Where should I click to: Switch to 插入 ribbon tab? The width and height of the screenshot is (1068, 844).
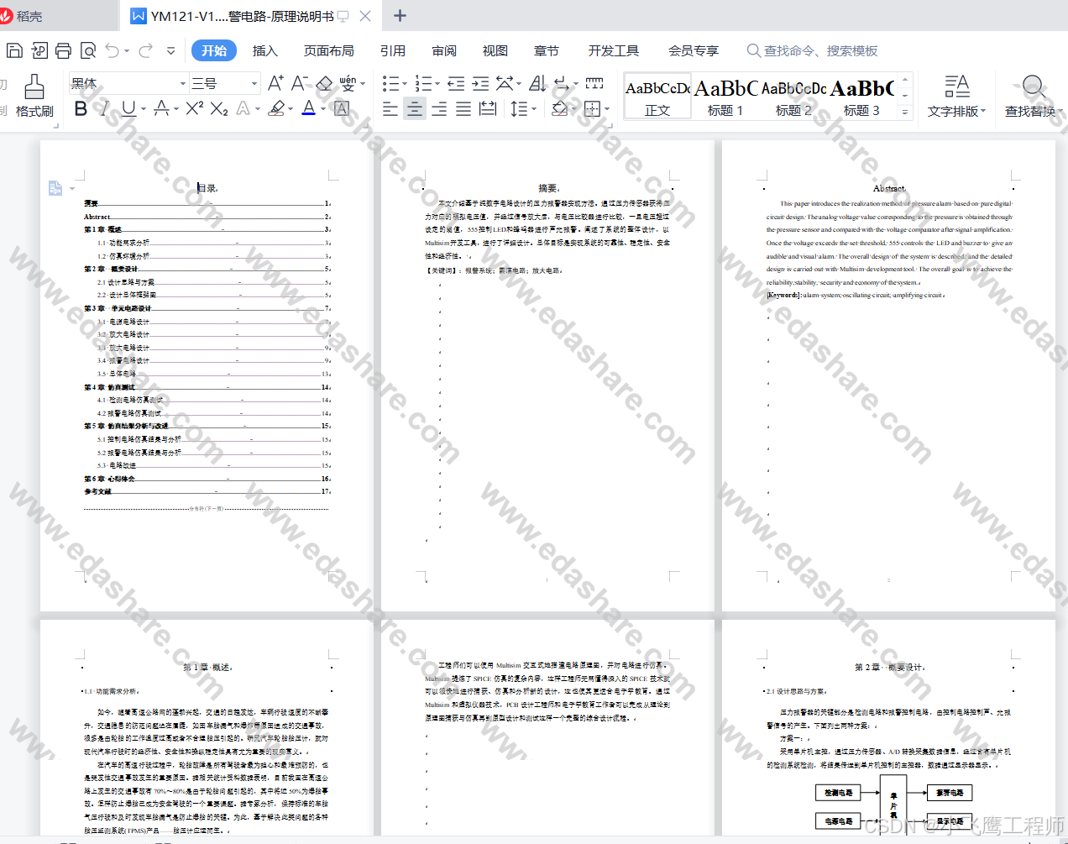(x=265, y=50)
